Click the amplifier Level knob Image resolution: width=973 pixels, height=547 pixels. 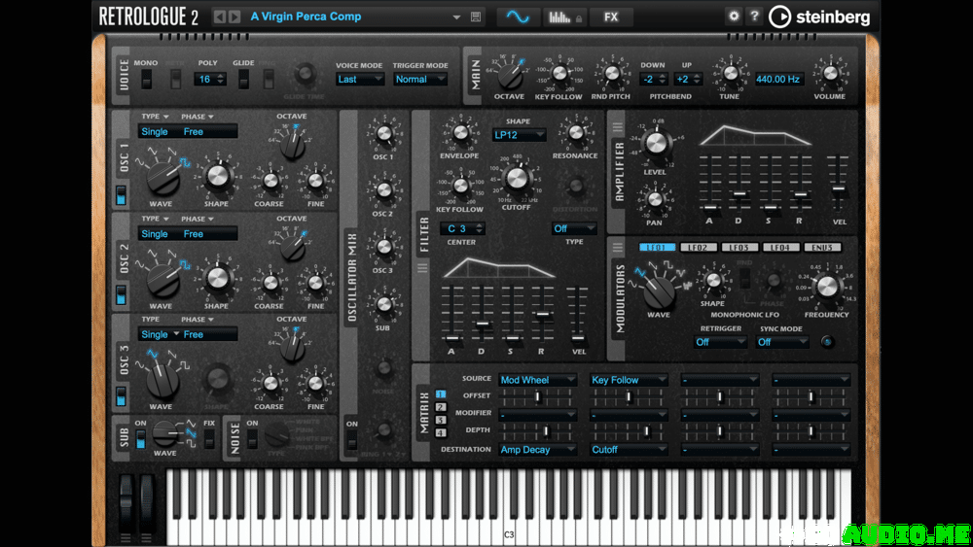tap(656, 144)
